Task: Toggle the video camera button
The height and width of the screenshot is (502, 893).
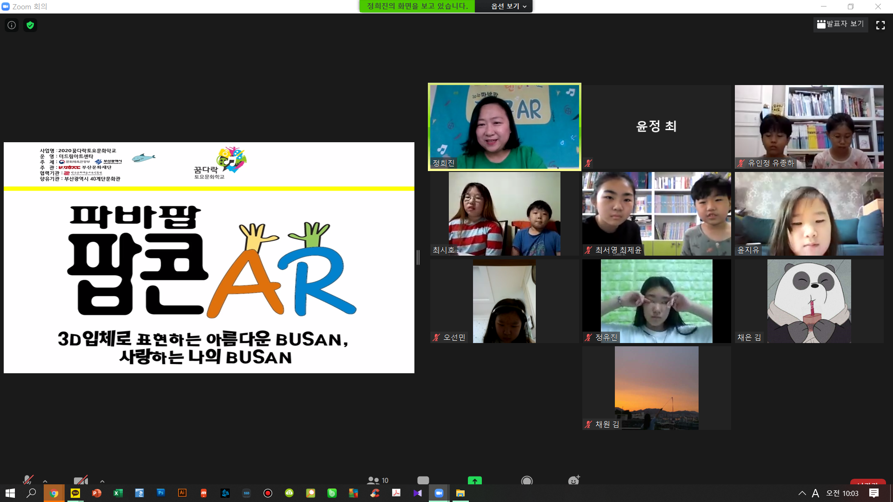Action: coord(81,480)
